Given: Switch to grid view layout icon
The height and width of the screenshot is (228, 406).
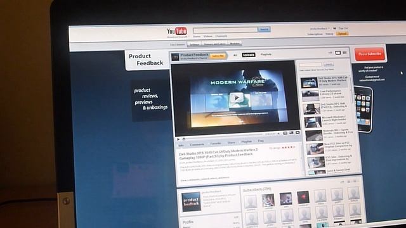Looking at the screenshot, I should pos(344,53).
